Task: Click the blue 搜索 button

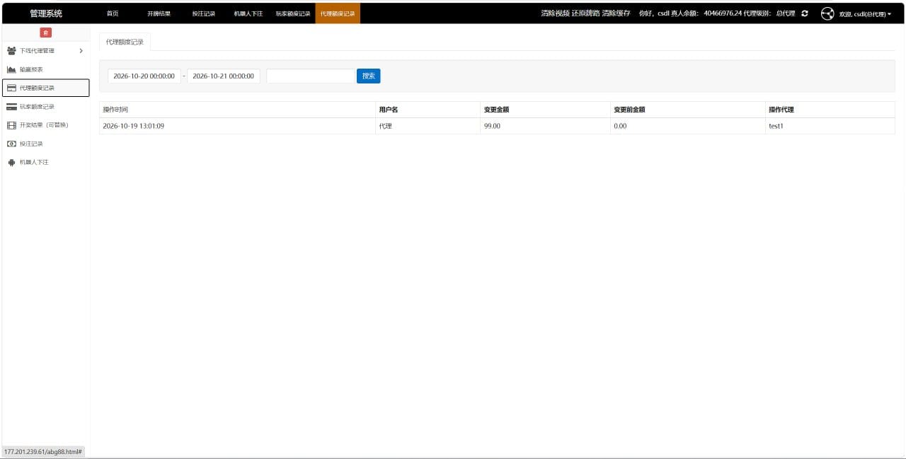Action: coord(369,76)
